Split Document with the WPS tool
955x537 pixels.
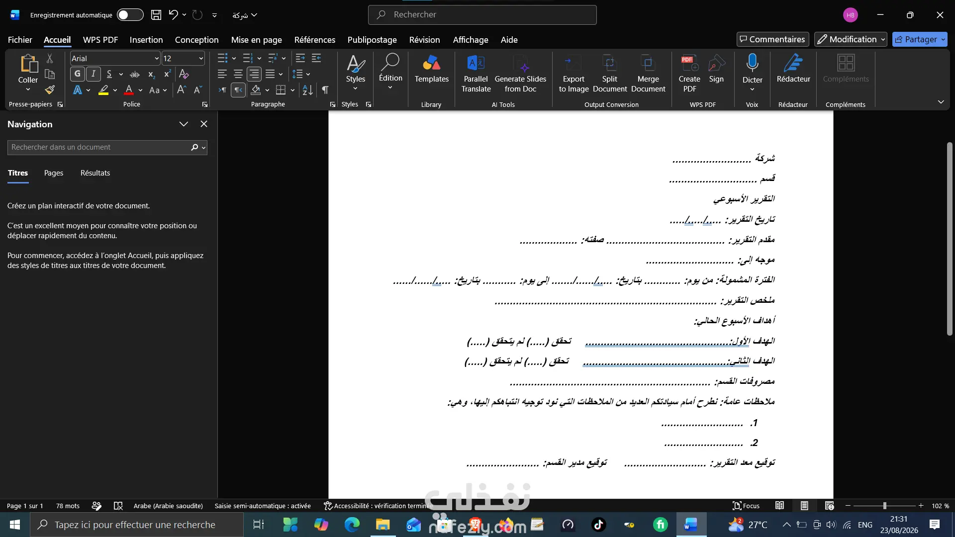[x=610, y=74]
